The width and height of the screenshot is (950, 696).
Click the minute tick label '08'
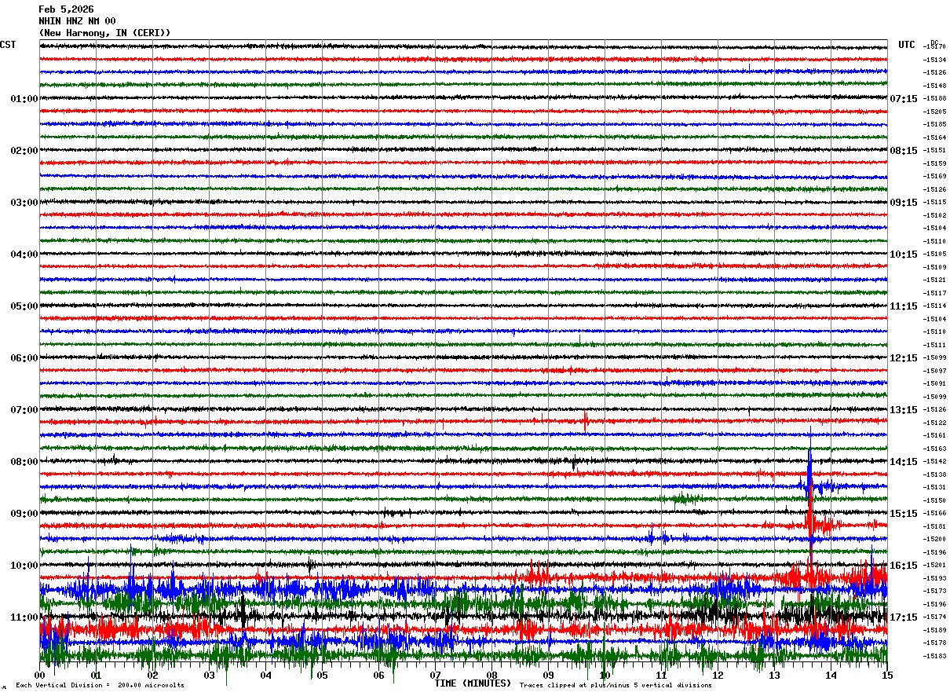[492, 676]
